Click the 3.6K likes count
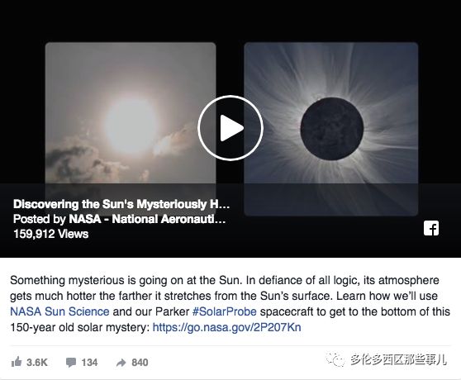461x380 pixels. pos(37,363)
